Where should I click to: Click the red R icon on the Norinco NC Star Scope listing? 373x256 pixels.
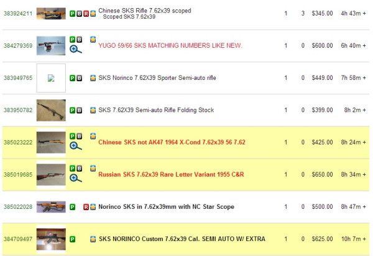[86, 207]
